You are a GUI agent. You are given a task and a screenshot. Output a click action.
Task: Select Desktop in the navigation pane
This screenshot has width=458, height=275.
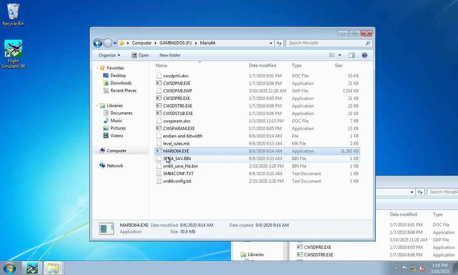click(x=118, y=76)
